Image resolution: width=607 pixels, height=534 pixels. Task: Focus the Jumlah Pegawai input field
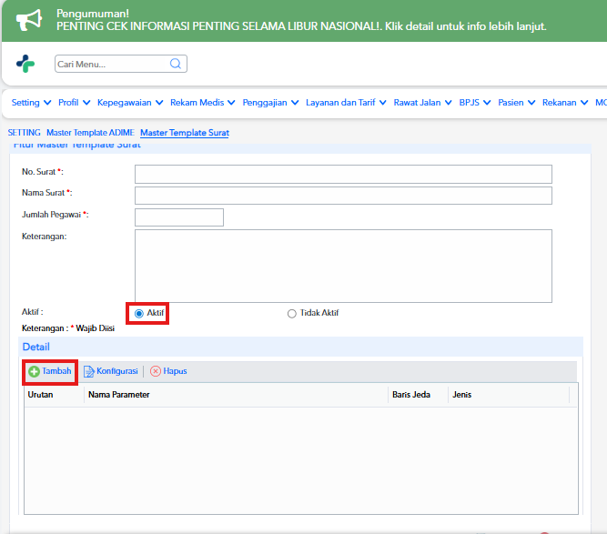[179, 217]
